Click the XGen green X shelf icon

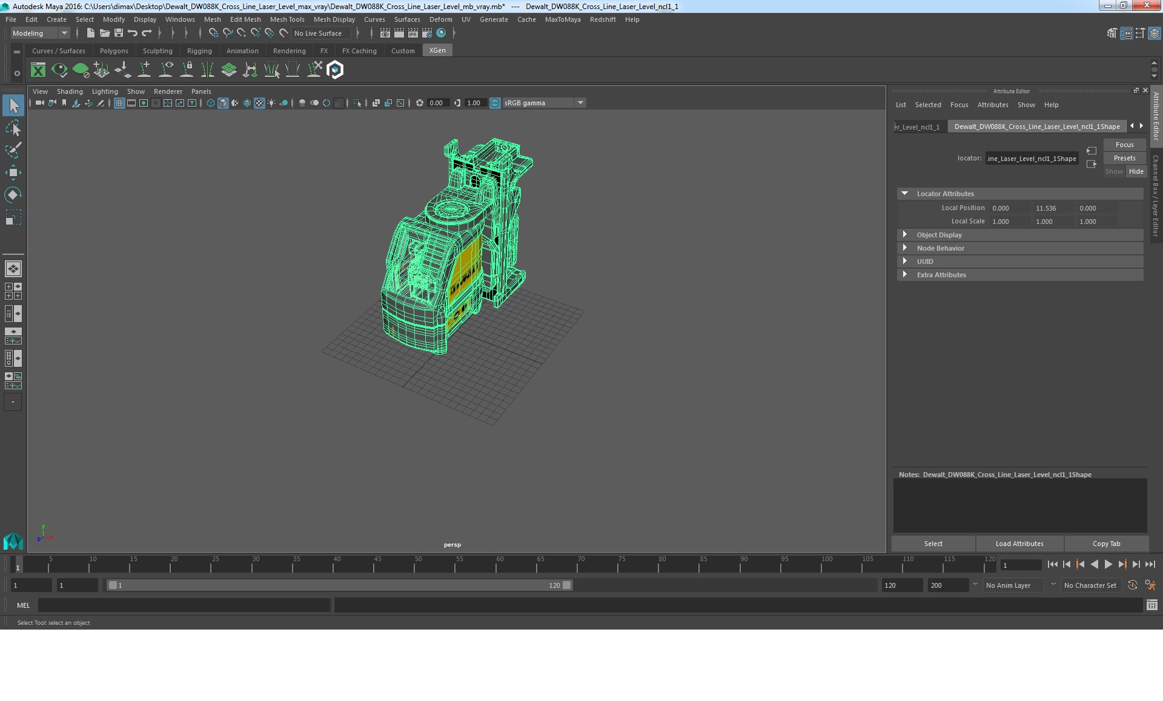(x=38, y=70)
